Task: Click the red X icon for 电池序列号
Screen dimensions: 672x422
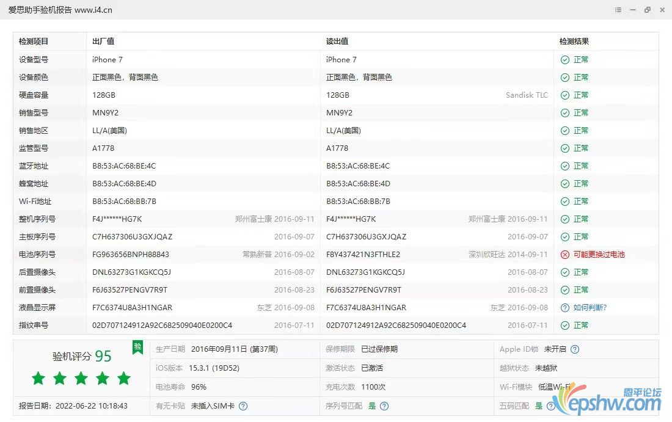Action: coord(565,255)
